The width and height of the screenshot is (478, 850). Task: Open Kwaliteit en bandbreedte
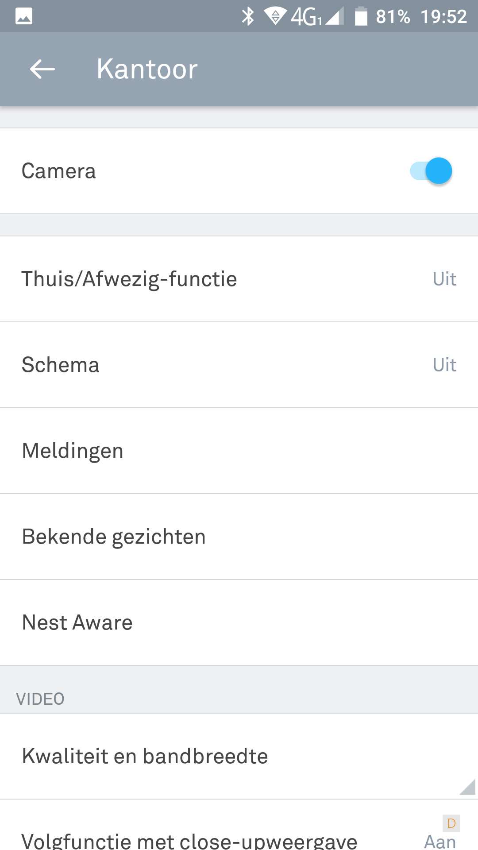pyautogui.click(x=145, y=756)
